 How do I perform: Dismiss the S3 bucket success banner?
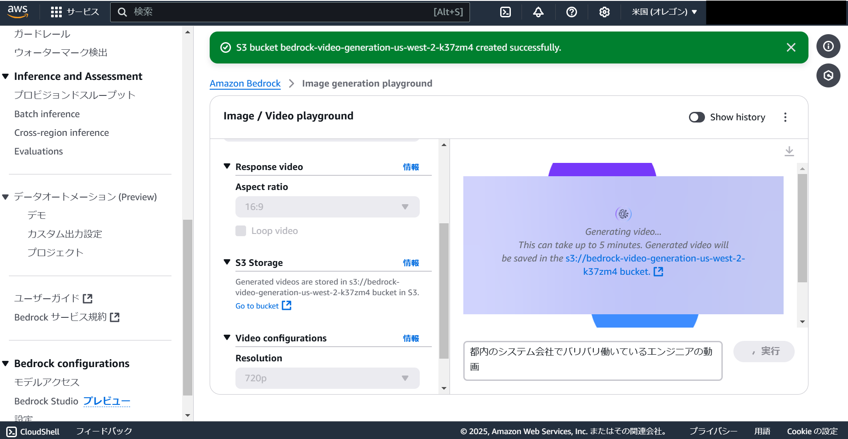791,47
